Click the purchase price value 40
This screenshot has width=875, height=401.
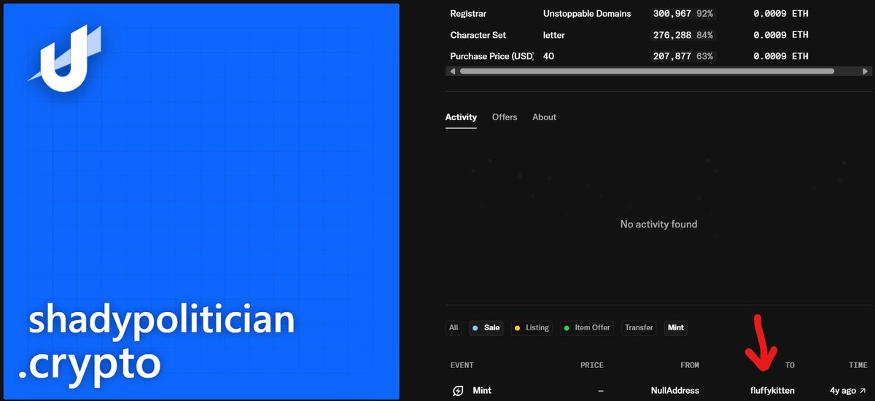click(x=548, y=56)
